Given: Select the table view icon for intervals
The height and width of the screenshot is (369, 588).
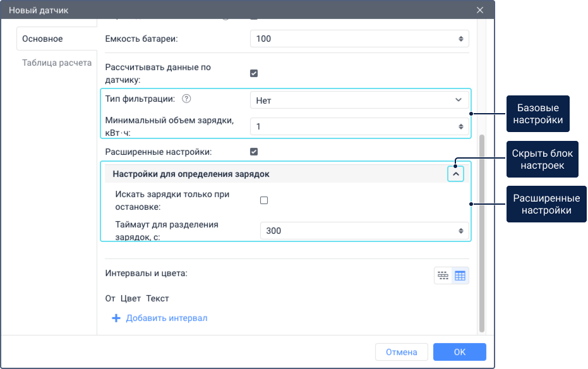Looking at the screenshot, I should 460,275.
